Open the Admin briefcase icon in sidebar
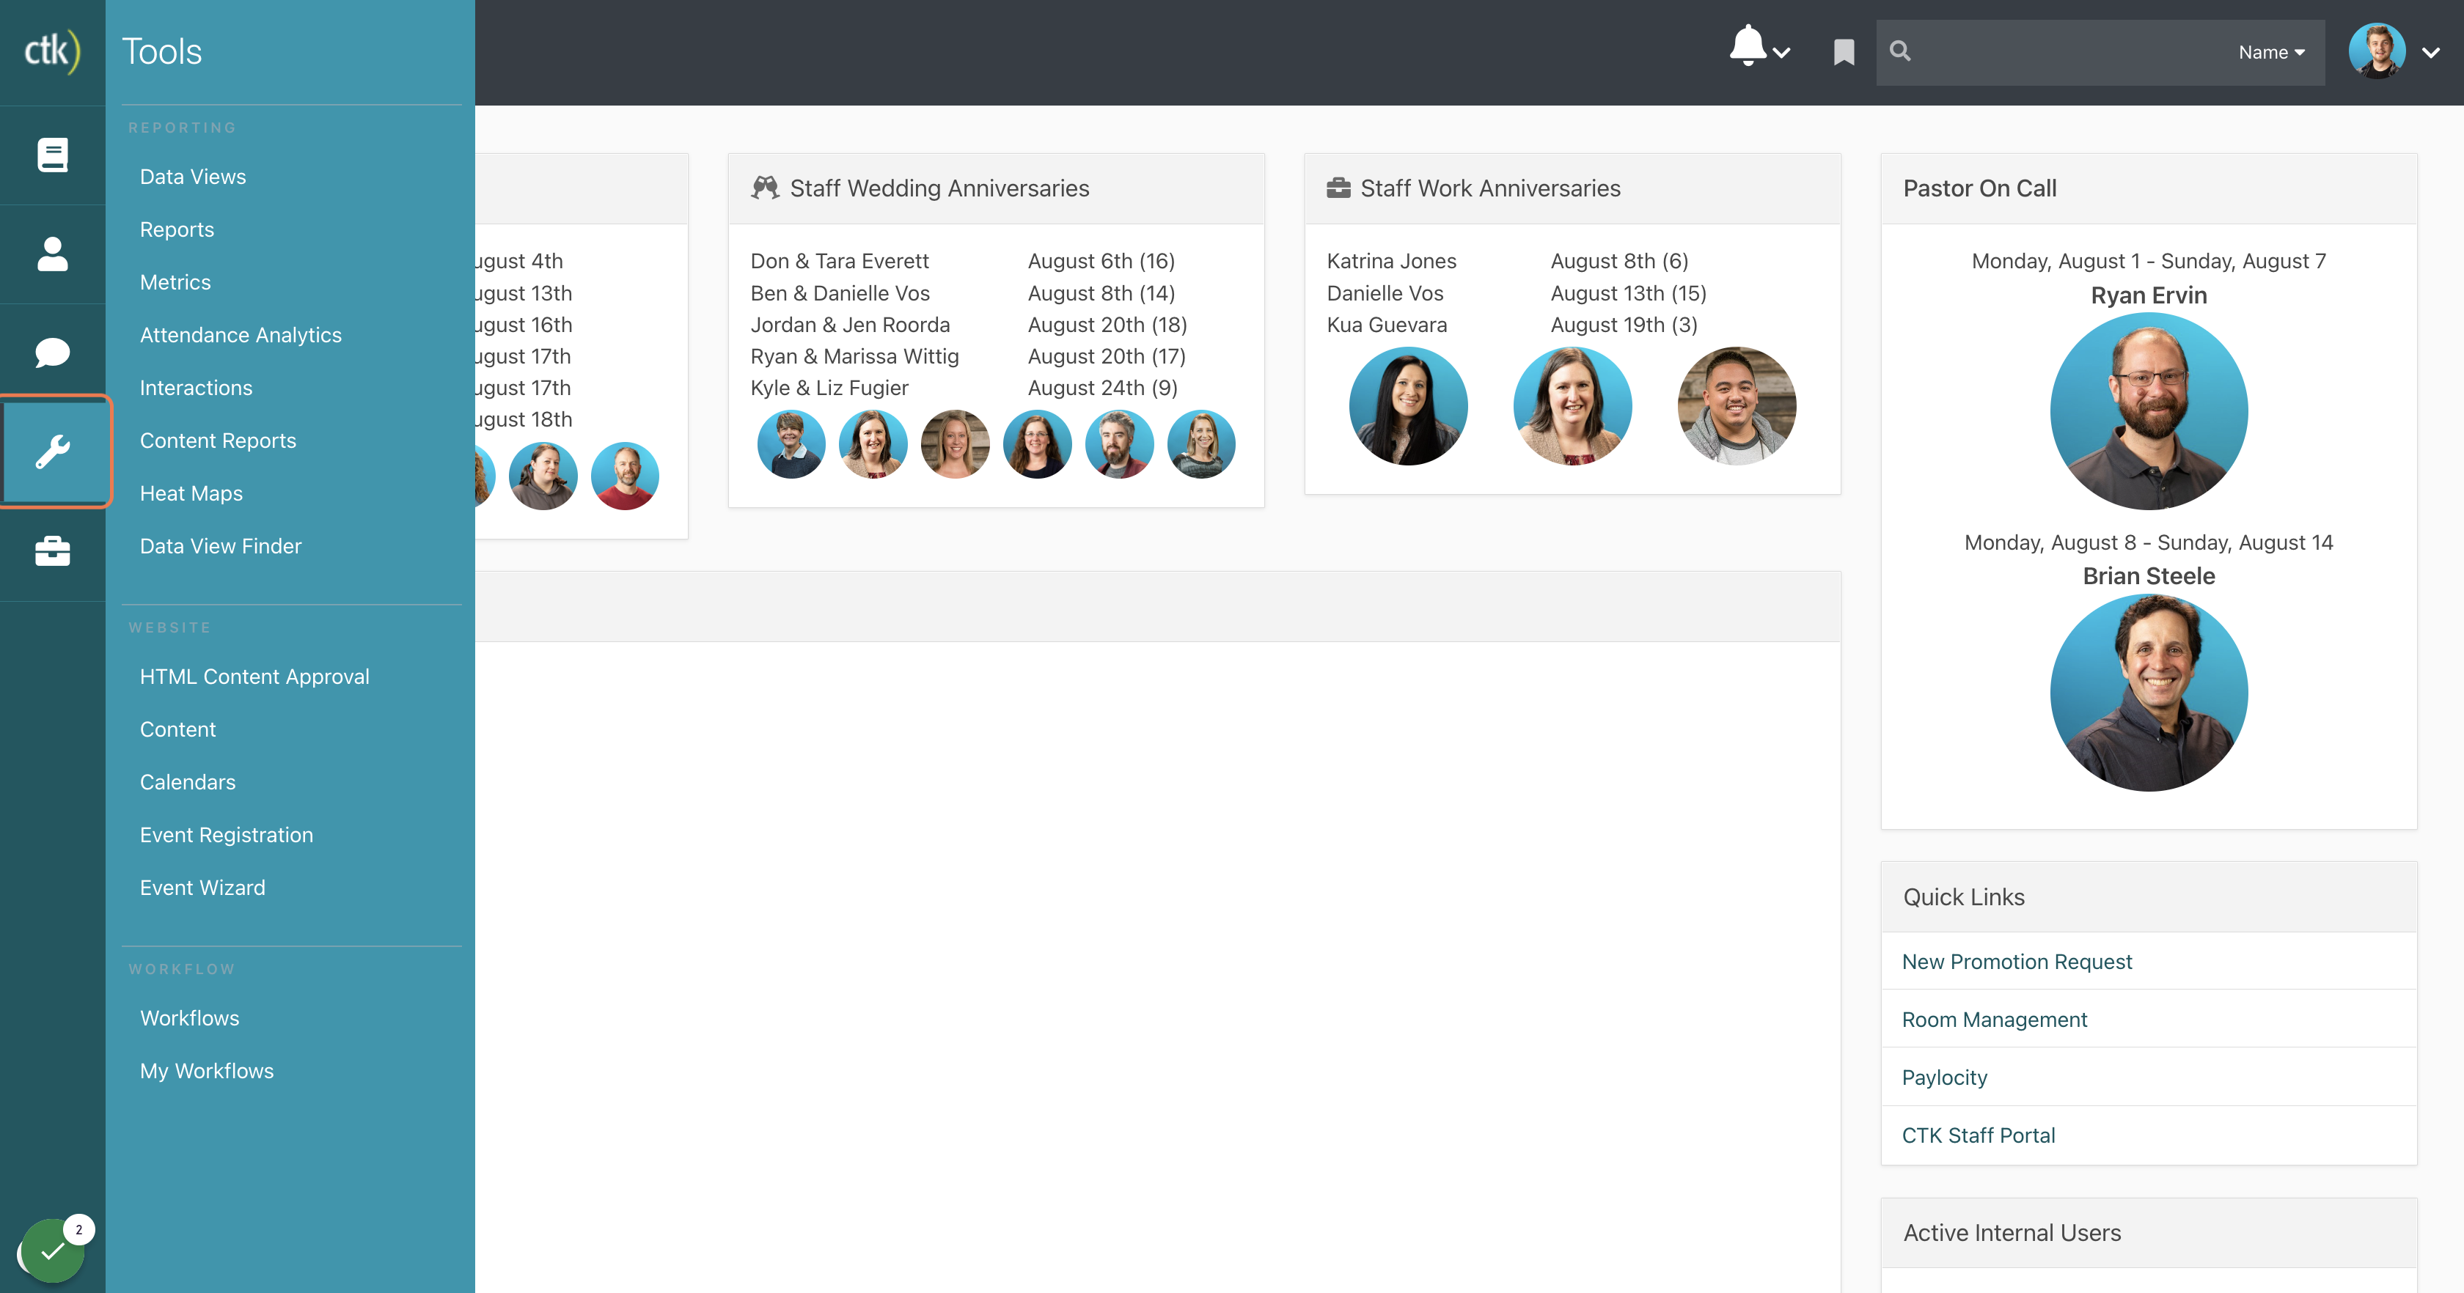Viewport: 2464px width, 1293px height. pyautogui.click(x=53, y=551)
